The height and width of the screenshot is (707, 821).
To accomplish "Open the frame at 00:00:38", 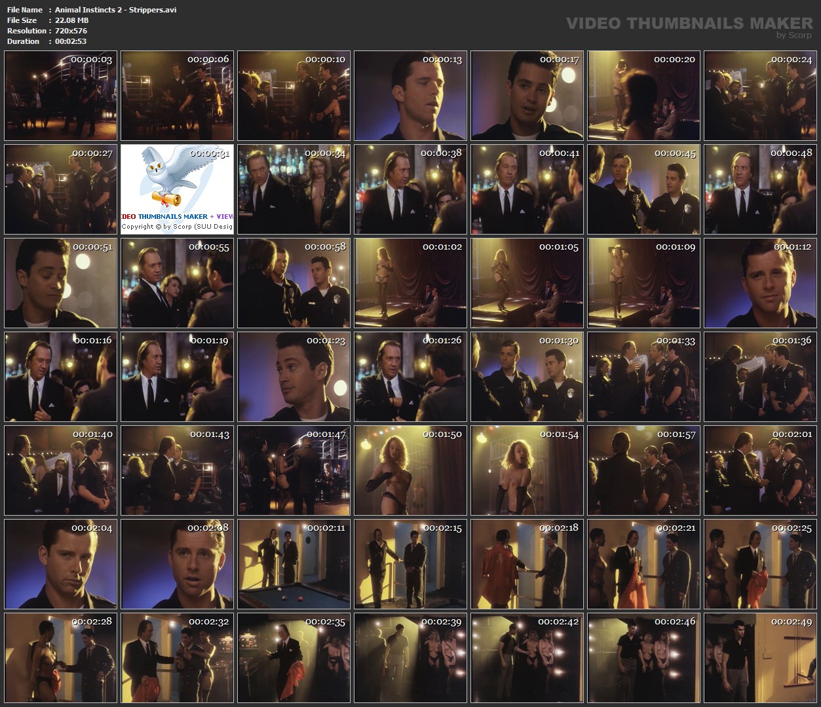I will (411, 189).
